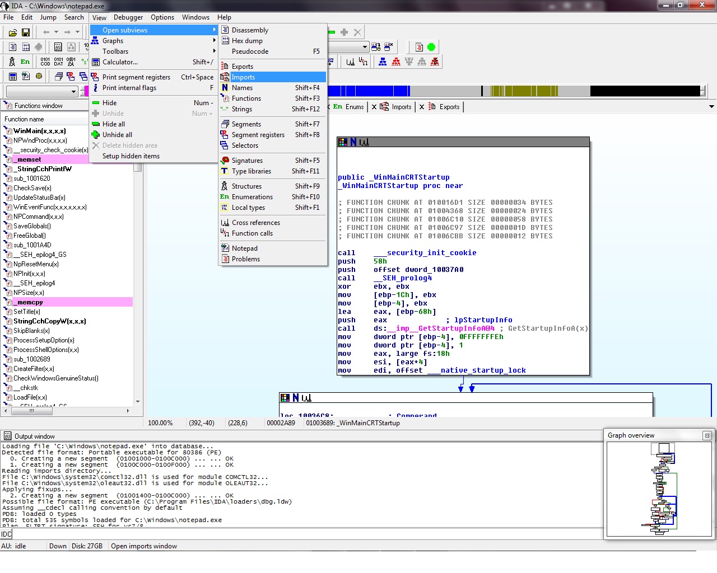Switch to the Exports tab
The width and height of the screenshot is (717, 573).
click(449, 107)
